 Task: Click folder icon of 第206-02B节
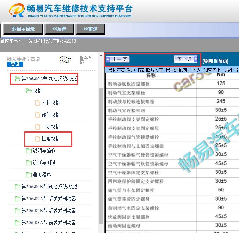tap(18, 211)
